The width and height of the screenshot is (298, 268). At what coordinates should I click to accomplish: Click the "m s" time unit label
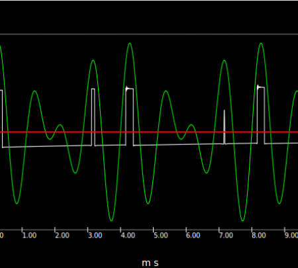click(x=150, y=263)
